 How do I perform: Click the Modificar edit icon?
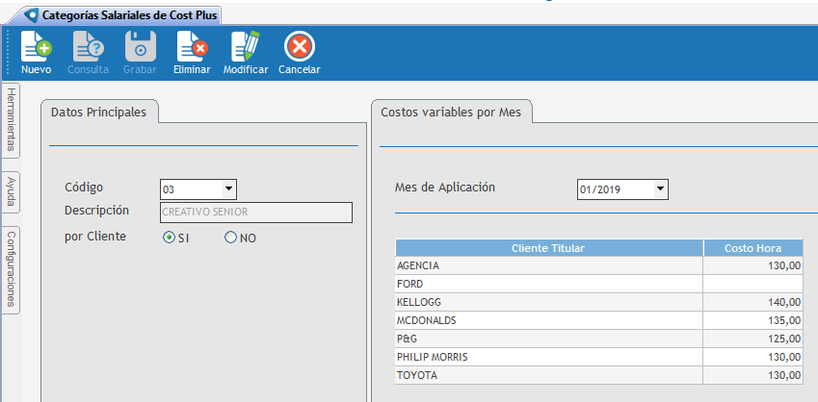pyautogui.click(x=245, y=47)
